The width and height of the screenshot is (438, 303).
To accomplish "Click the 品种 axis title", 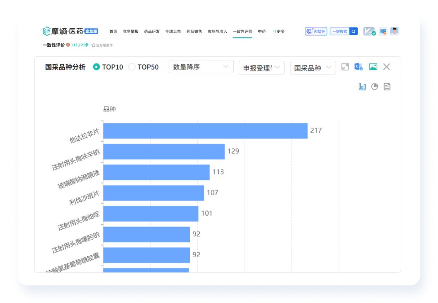I will pyautogui.click(x=110, y=109).
